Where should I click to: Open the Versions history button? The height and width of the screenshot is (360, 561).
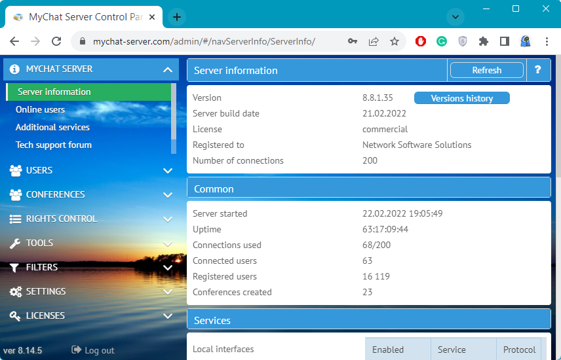462,98
